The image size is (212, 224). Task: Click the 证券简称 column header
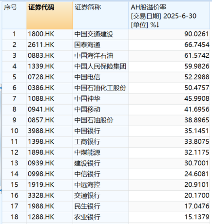click(x=100, y=16)
